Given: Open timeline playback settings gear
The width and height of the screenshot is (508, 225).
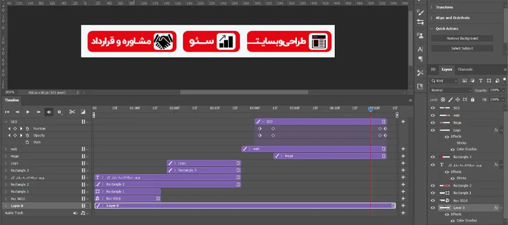Looking at the screenshot, I should click(x=60, y=112).
